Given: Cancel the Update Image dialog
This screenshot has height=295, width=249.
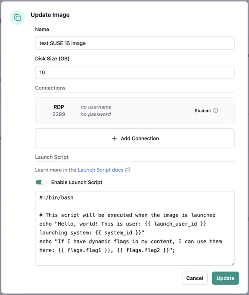Looking at the screenshot, I should click(195, 278).
